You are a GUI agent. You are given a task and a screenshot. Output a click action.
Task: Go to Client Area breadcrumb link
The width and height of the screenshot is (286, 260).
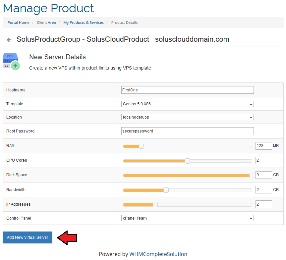(x=46, y=23)
